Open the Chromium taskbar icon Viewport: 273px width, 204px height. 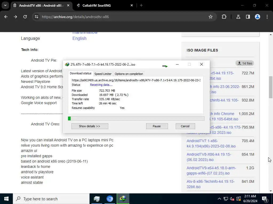click(110, 199)
